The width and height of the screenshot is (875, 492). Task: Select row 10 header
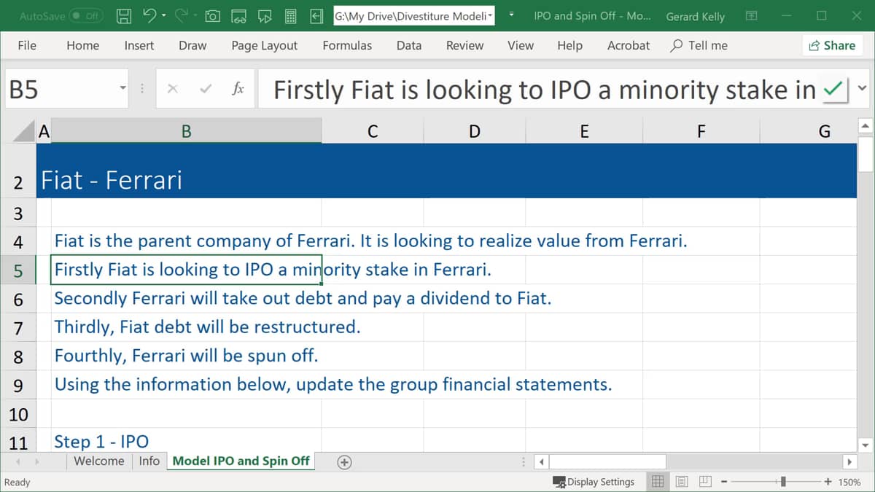coord(18,414)
